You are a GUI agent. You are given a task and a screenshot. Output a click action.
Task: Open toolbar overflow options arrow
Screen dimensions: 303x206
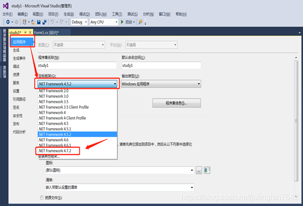tap(145, 23)
